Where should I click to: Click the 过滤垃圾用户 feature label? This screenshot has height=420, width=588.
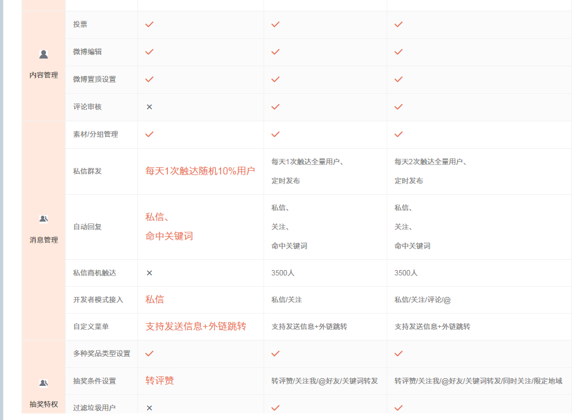pyautogui.click(x=94, y=408)
